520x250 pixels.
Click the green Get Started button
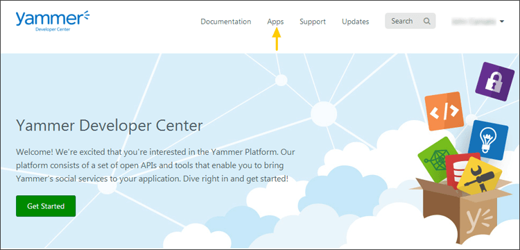pos(46,206)
